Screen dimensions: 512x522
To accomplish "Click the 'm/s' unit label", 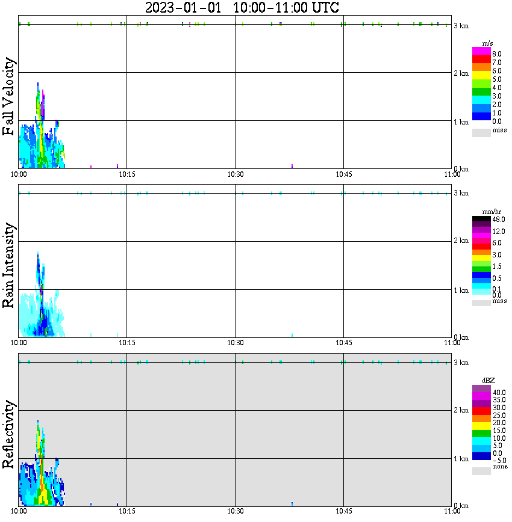I will [487, 43].
